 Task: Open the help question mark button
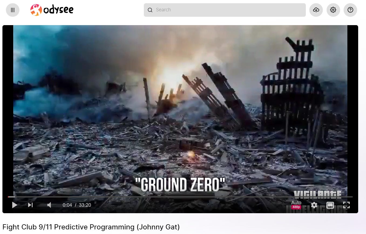tap(350, 10)
